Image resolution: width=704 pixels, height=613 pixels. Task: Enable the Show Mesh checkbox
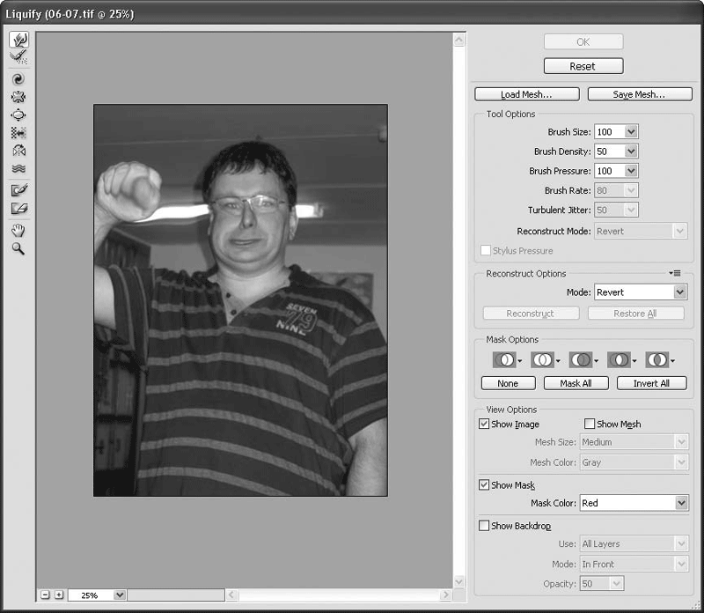click(x=590, y=424)
